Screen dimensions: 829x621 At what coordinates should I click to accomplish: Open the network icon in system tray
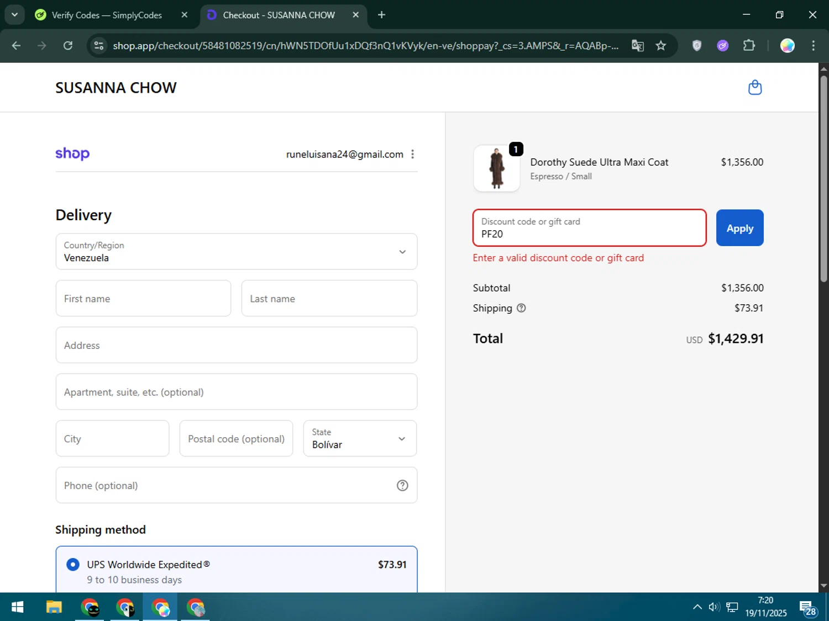(732, 607)
